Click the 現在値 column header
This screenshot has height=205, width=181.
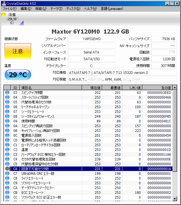92,88
